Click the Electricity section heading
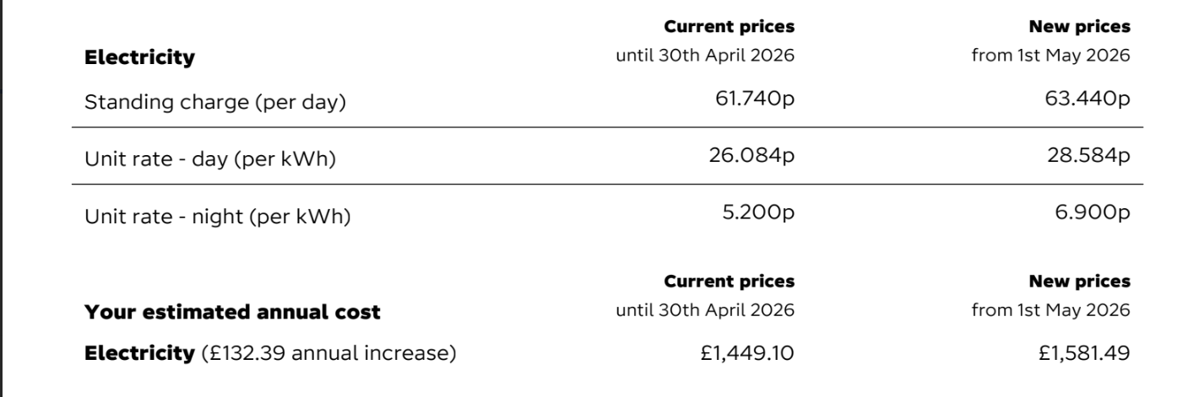This screenshot has height=397, width=1177. click(x=139, y=58)
